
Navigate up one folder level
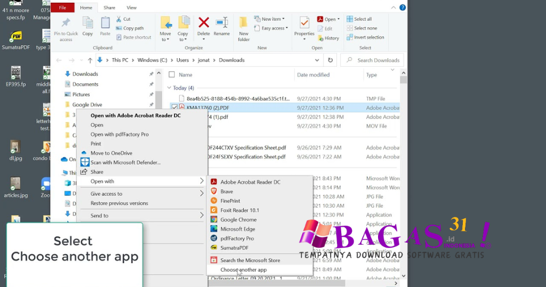(x=90, y=60)
